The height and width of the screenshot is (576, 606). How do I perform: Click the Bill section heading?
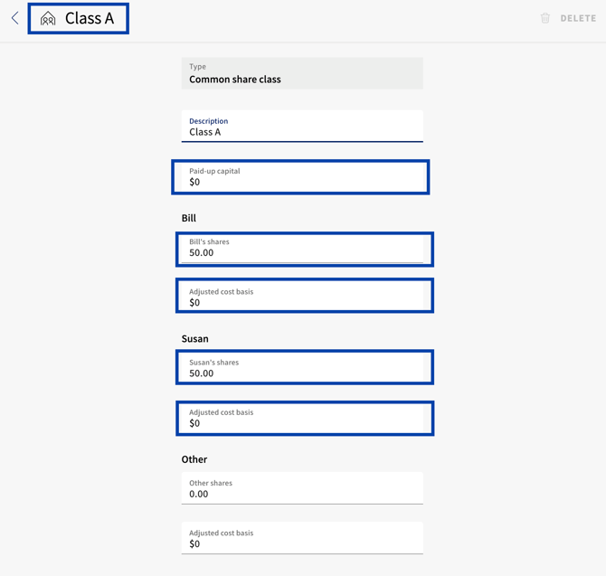[x=189, y=218]
